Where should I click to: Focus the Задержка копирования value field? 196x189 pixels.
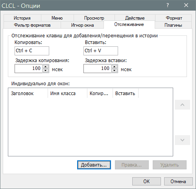28,68
